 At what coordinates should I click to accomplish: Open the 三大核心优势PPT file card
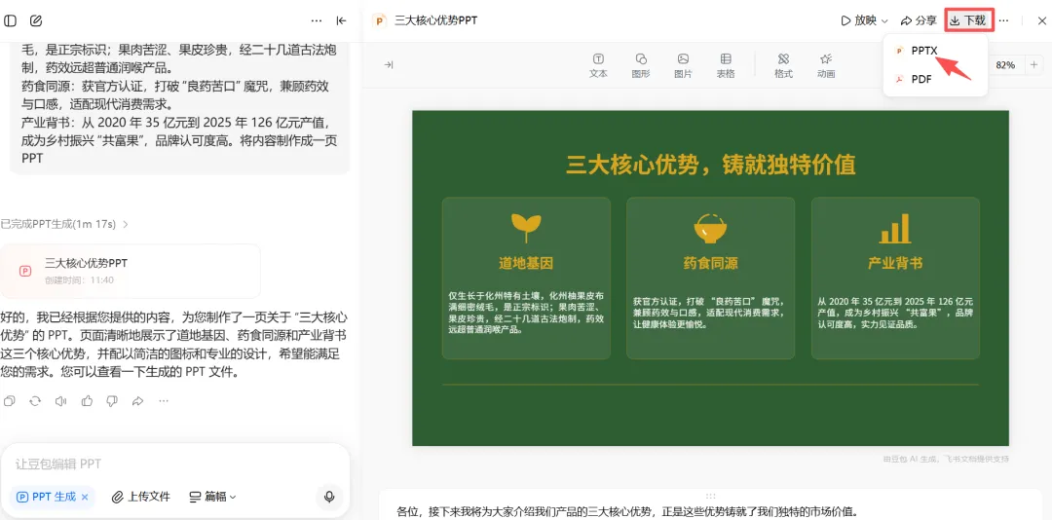(131, 271)
